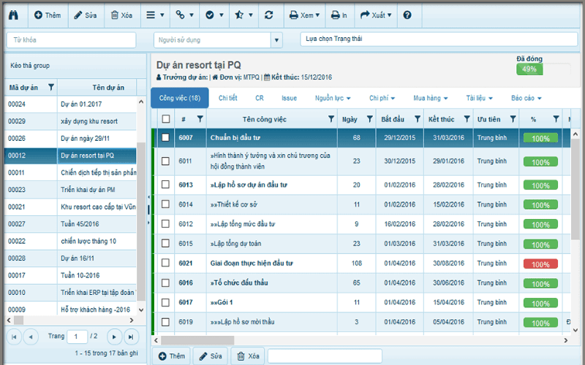Expand the Chi phí tab dropdown
585x365 pixels.
point(382,98)
